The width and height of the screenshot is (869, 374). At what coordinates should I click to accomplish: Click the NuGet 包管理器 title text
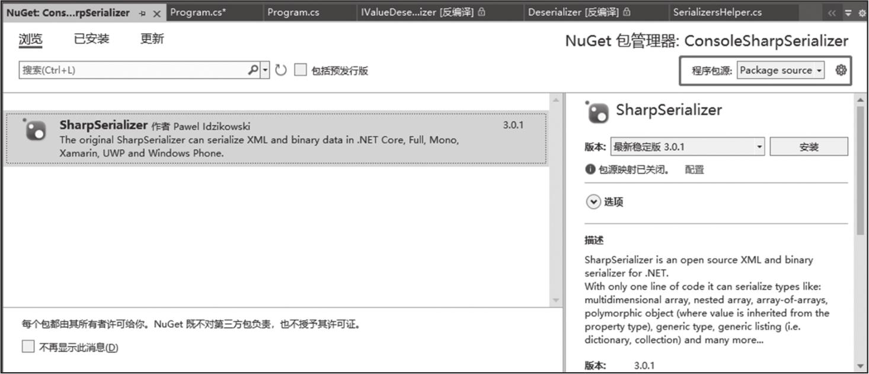pos(707,41)
